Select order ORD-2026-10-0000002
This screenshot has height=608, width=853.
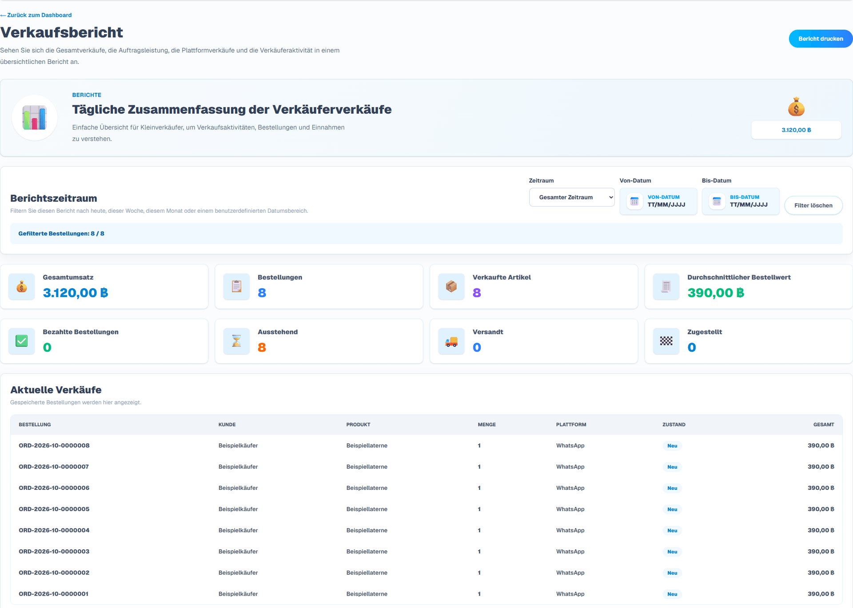(x=54, y=572)
